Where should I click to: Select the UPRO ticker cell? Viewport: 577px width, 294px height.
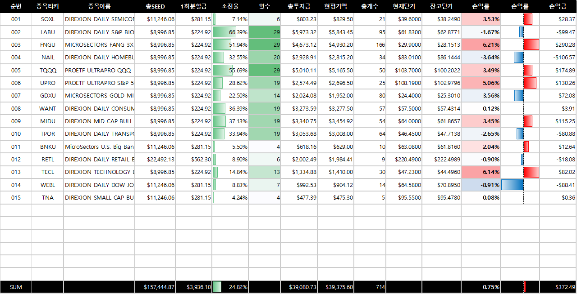pyautogui.click(x=47, y=83)
